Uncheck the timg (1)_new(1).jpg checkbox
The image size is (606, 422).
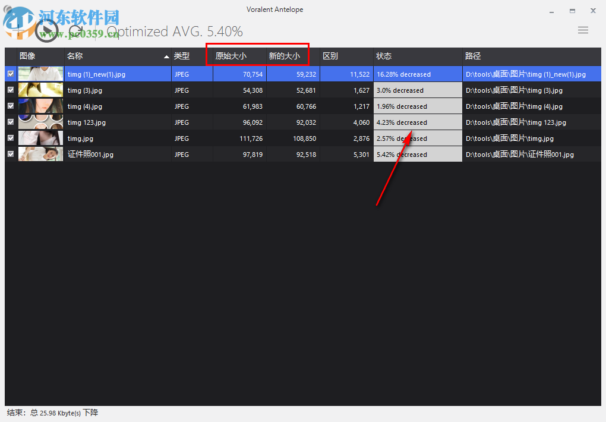tap(11, 74)
